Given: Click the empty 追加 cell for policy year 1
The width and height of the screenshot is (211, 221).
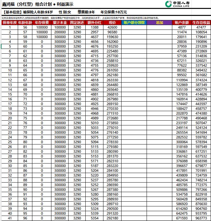Looking at the screenshot, I should pyautogui.click(x=159, y=28).
